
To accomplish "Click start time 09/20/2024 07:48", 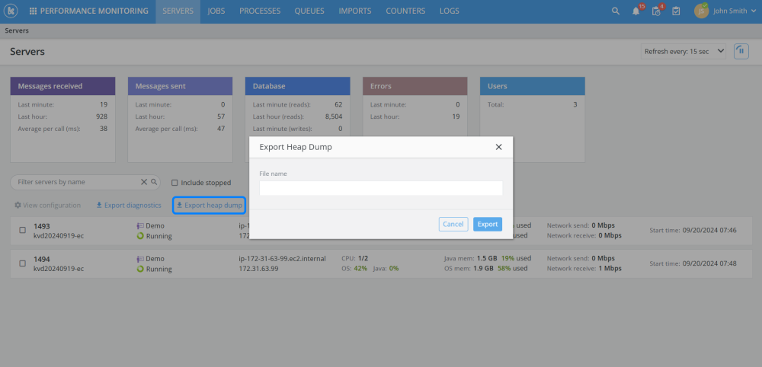I will point(709,263).
